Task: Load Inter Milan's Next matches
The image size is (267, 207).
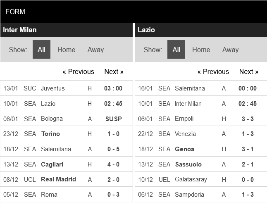Action: click(x=114, y=71)
